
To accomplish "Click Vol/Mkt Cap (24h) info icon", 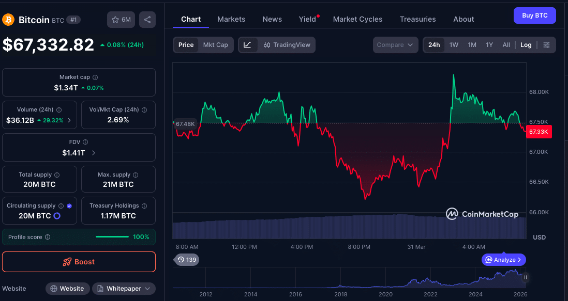I will [x=144, y=110].
